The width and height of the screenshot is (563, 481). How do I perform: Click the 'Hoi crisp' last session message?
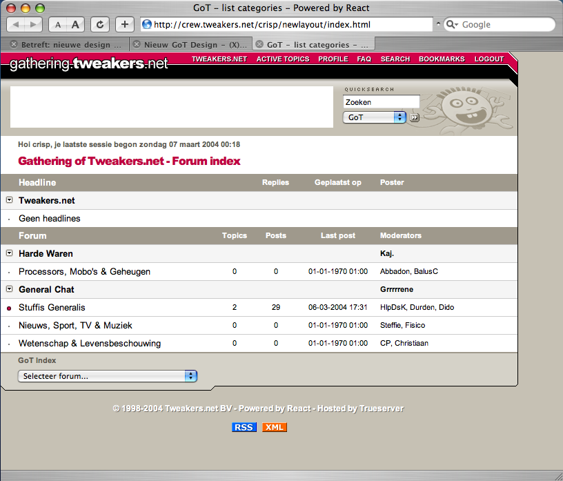[129, 144]
